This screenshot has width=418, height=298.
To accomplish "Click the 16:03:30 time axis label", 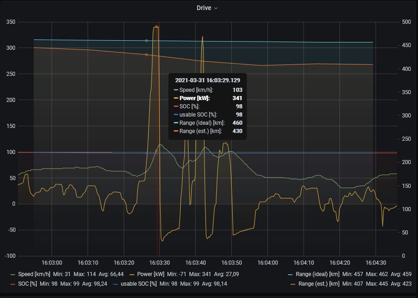I will [159, 263].
